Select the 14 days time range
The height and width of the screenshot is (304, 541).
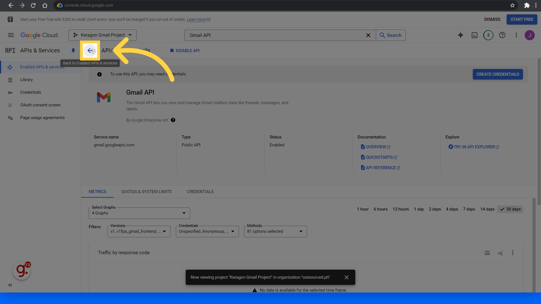click(487, 209)
